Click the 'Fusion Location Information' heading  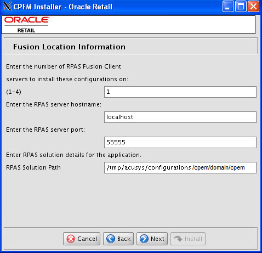69,47
